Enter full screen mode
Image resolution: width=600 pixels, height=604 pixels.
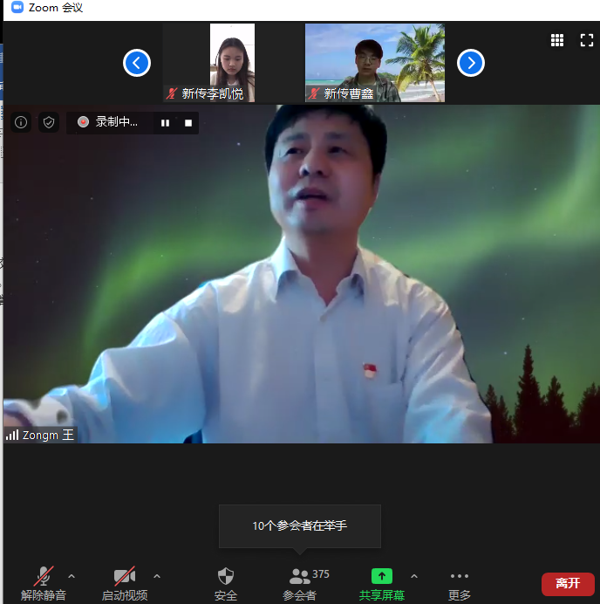587,40
